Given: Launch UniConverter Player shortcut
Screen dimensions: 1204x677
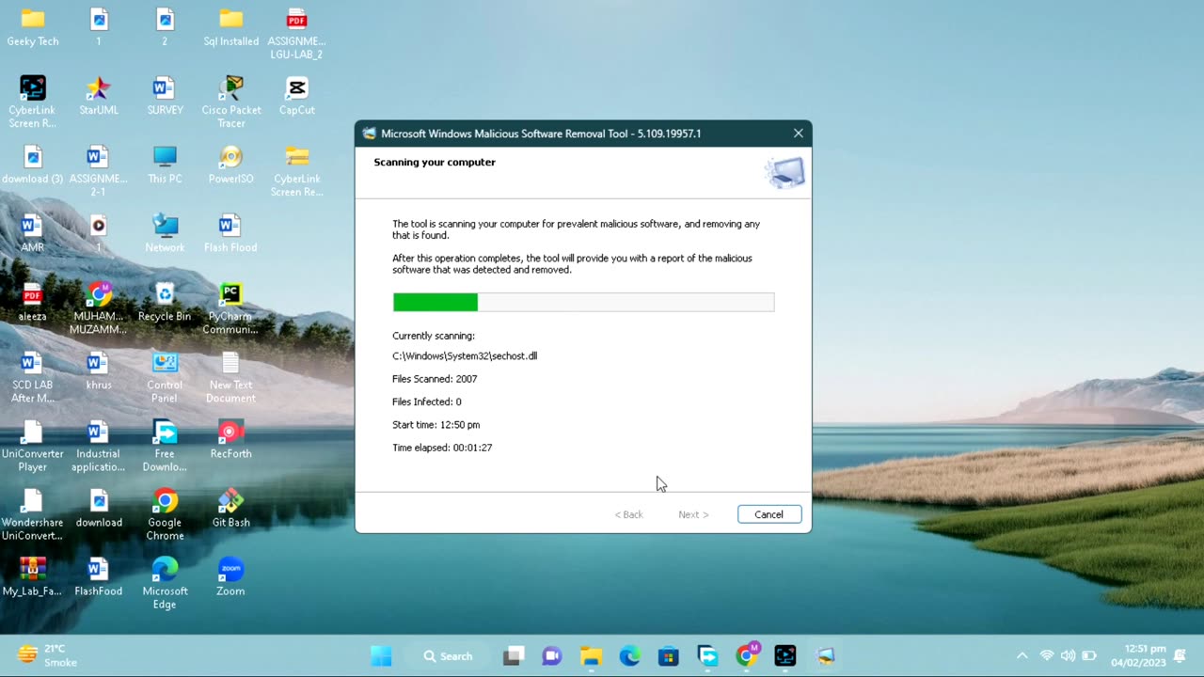Looking at the screenshot, I should tap(33, 446).
